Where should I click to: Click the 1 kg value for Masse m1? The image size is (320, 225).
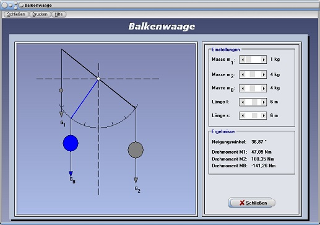click(x=275, y=60)
